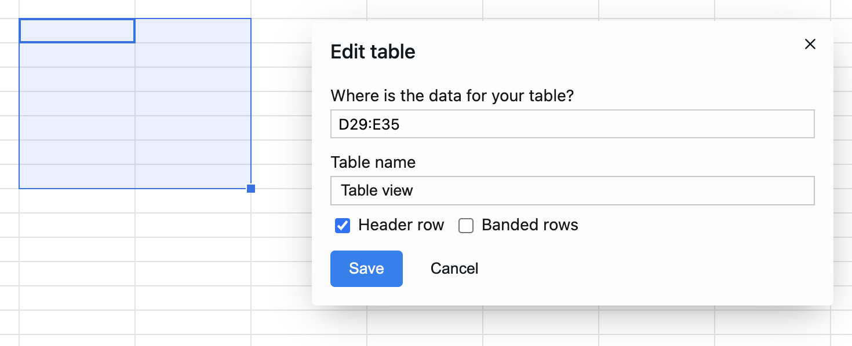Select the bottom-left cell of highlighted range
This screenshot has width=852, height=346.
click(77, 176)
